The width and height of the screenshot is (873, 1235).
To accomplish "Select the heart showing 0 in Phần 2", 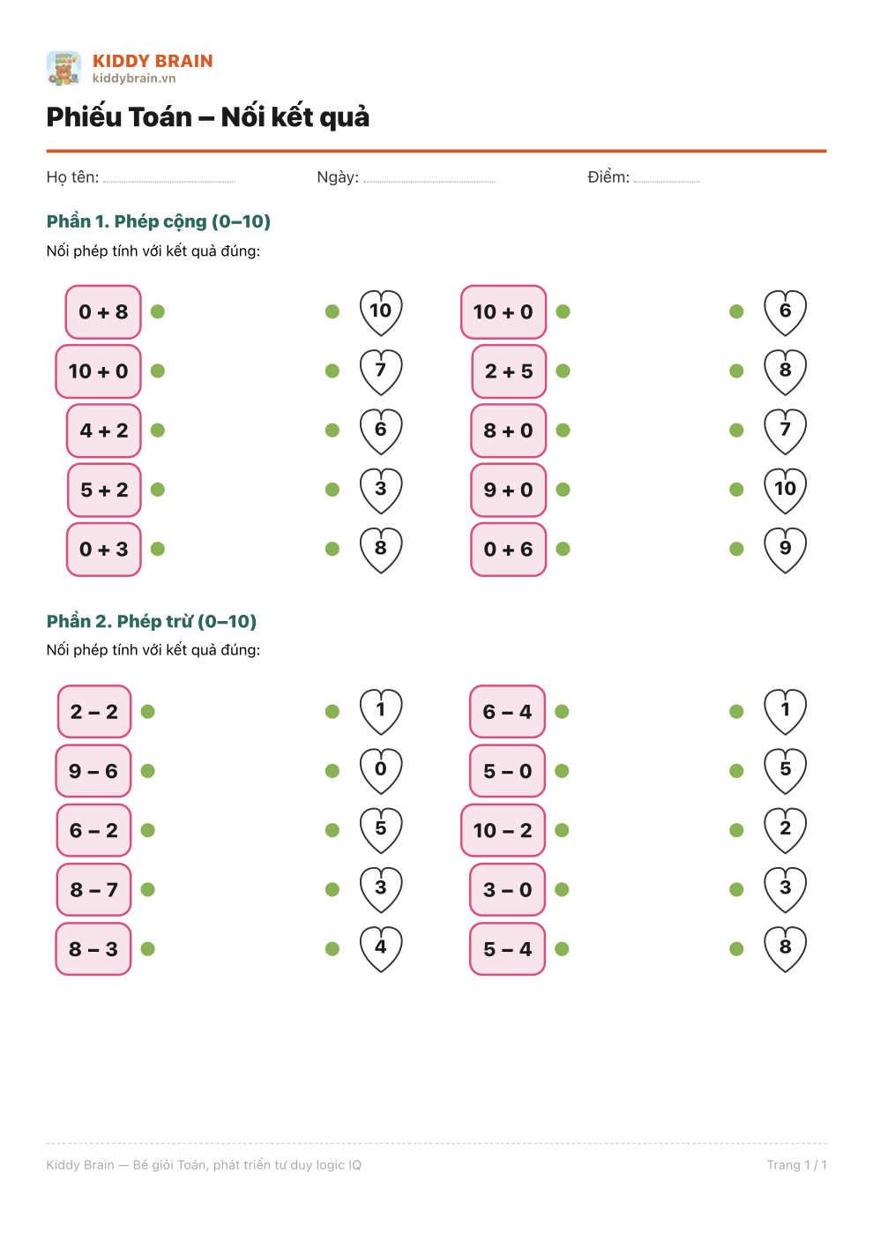I will pyautogui.click(x=381, y=771).
